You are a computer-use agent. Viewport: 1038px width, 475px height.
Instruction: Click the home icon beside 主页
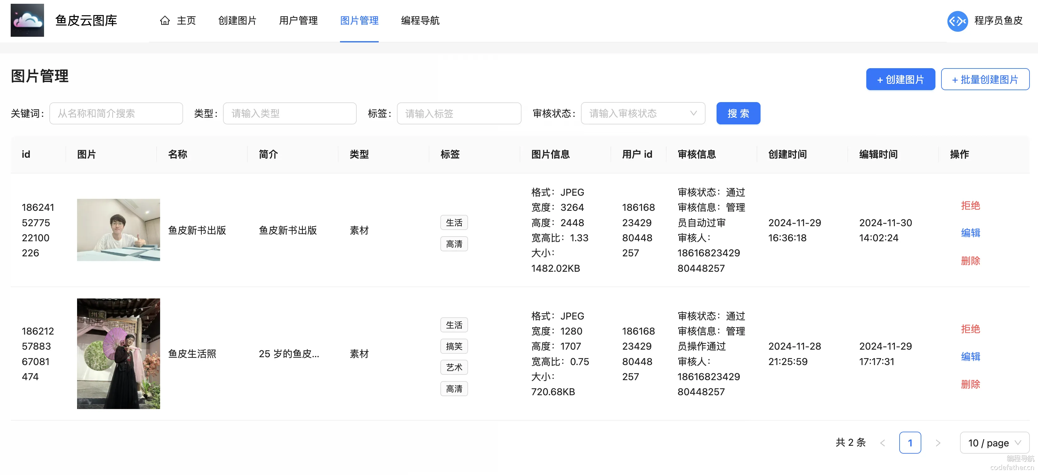(x=165, y=20)
